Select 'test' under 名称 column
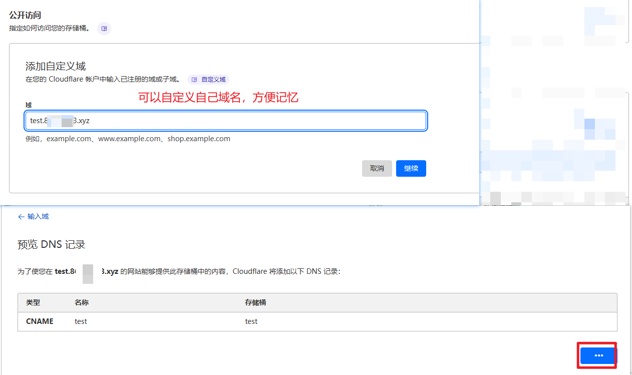The image size is (632, 375). [81, 321]
